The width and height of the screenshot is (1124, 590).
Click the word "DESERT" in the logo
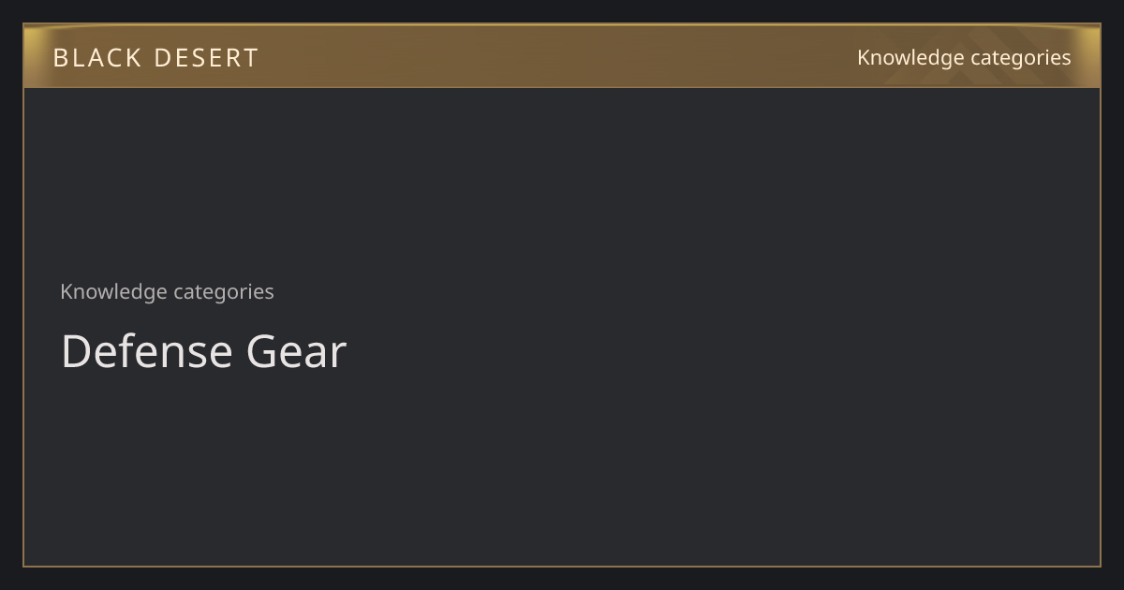tap(206, 58)
